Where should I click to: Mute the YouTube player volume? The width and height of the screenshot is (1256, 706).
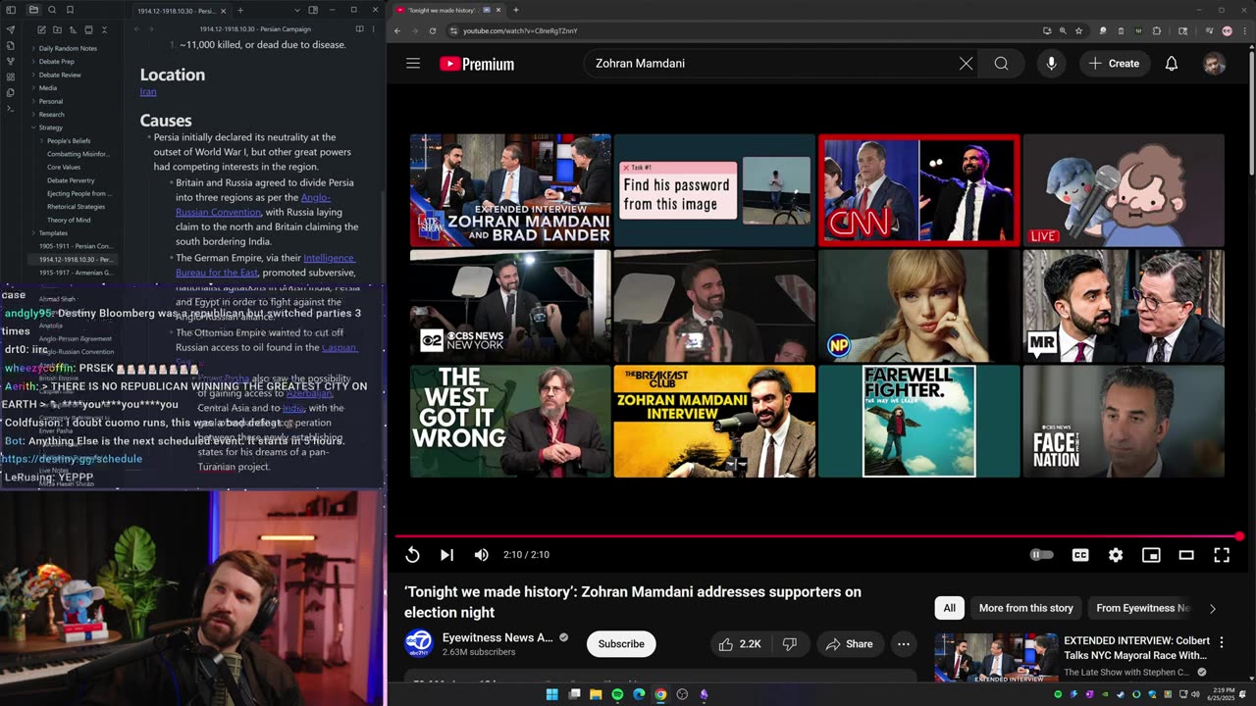point(481,555)
